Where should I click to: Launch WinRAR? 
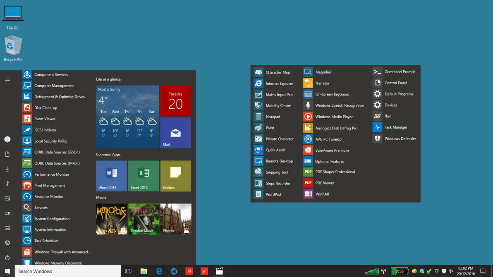pos(322,194)
